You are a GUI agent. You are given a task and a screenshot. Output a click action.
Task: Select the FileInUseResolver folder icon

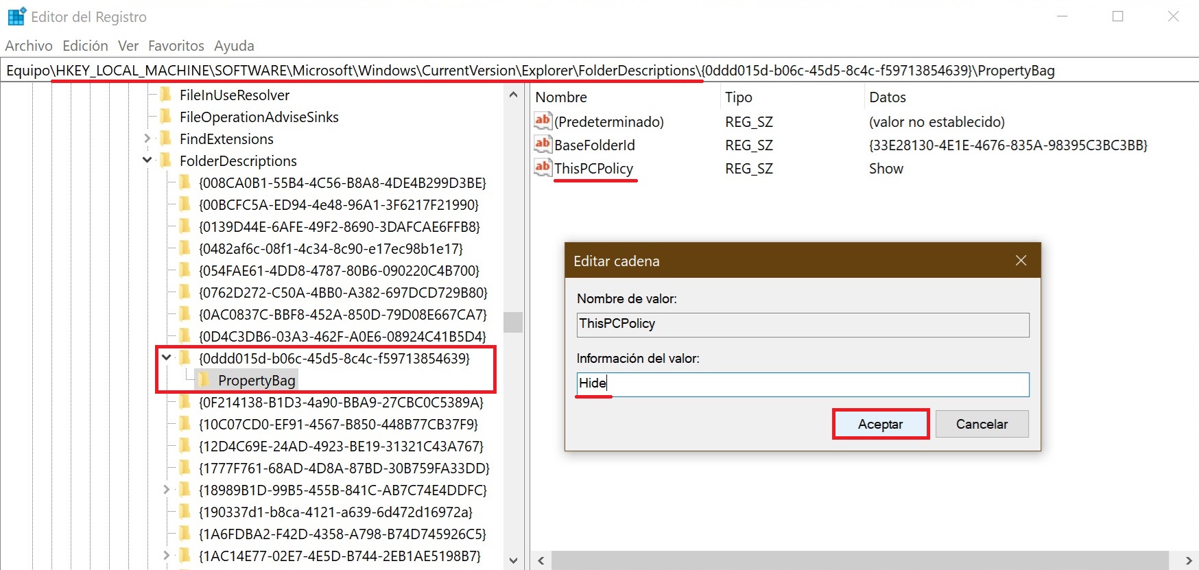165,95
